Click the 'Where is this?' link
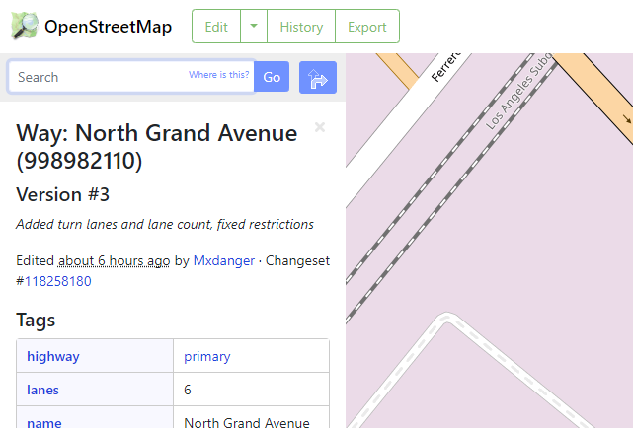The height and width of the screenshot is (428, 633). 219,75
